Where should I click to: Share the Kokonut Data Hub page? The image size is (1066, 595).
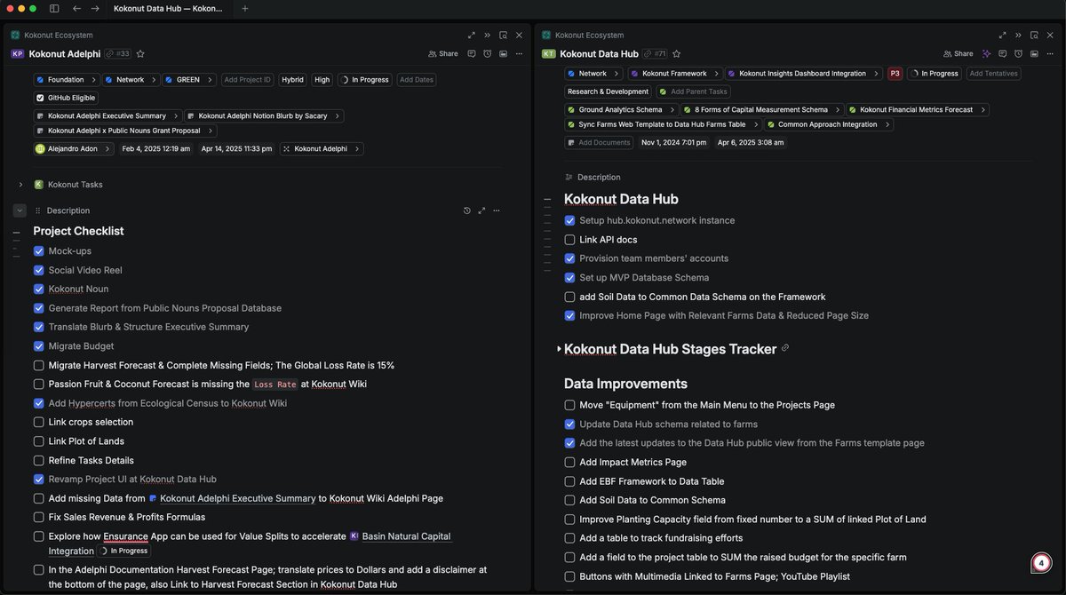[959, 53]
